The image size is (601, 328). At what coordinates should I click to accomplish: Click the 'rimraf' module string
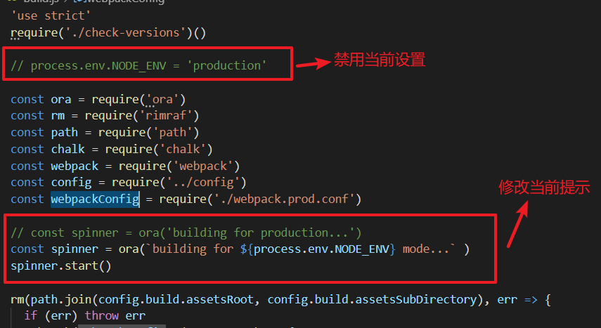[x=169, y=115]
